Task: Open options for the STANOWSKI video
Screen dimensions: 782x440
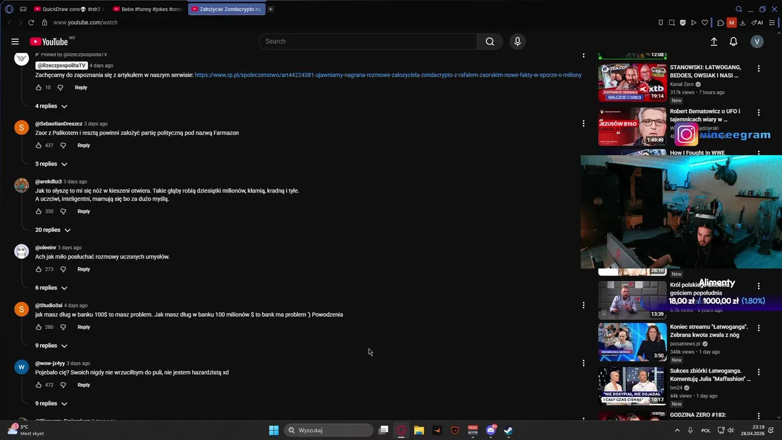Action: 759,69
